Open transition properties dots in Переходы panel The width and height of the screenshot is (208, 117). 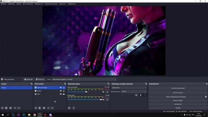[x=145, y=95]
